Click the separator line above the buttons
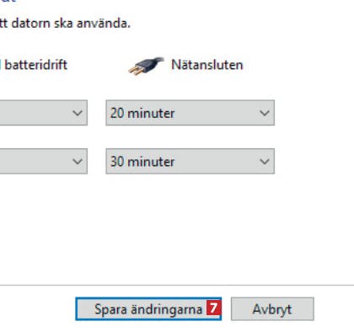The width and height of the screenshot is (354, 332). pyautogui.click(x=177, y=285)
